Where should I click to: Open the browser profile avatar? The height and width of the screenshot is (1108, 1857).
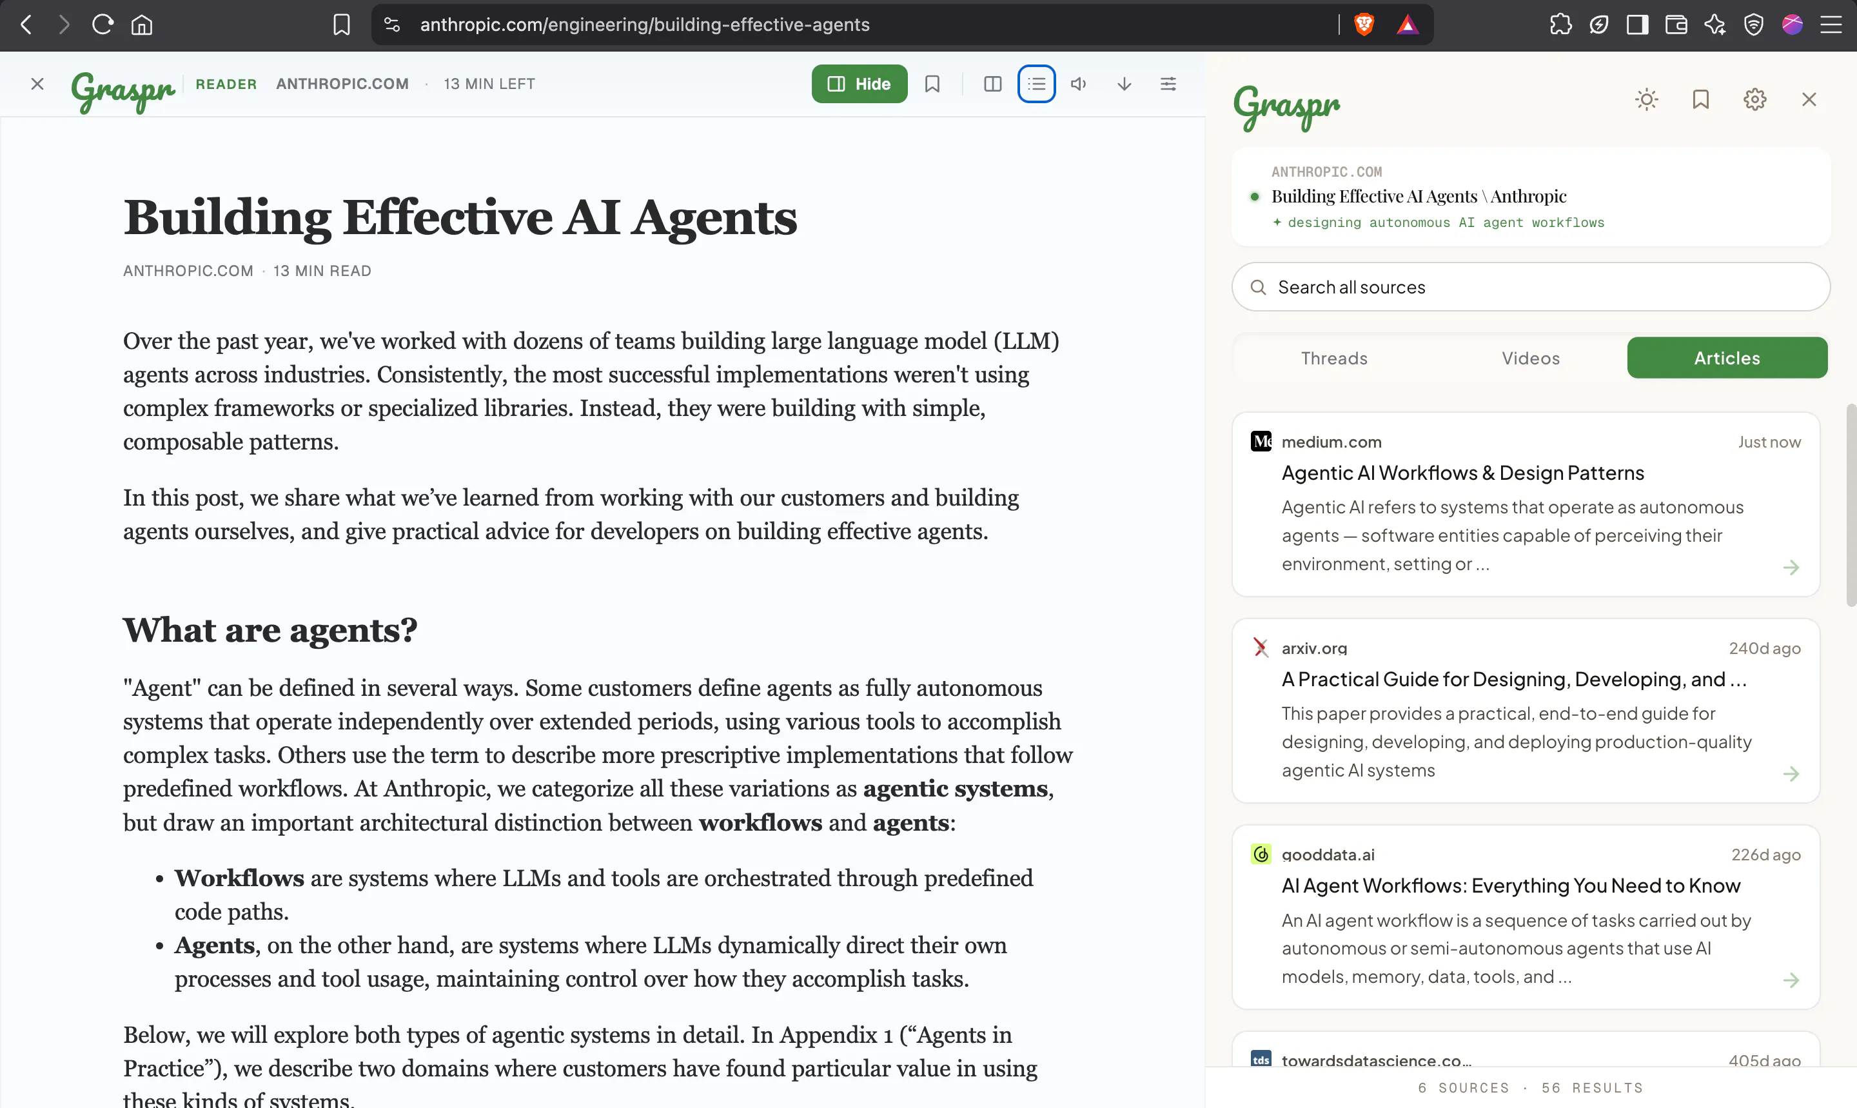pos(1793,25)
